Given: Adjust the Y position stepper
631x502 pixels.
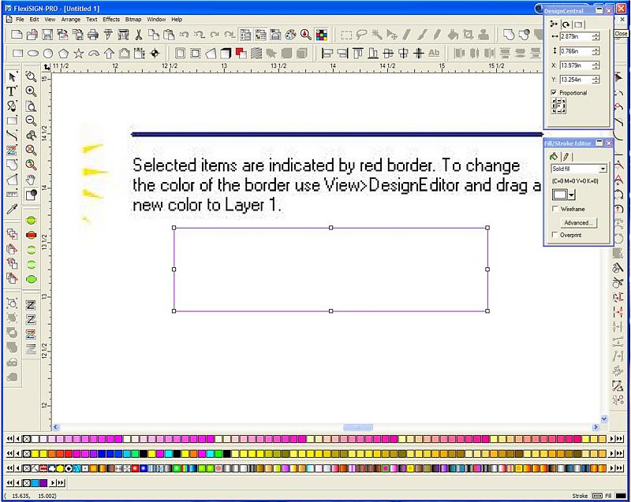Looking at the screenshot, I should pyautogui.click(x=596, y=80).
